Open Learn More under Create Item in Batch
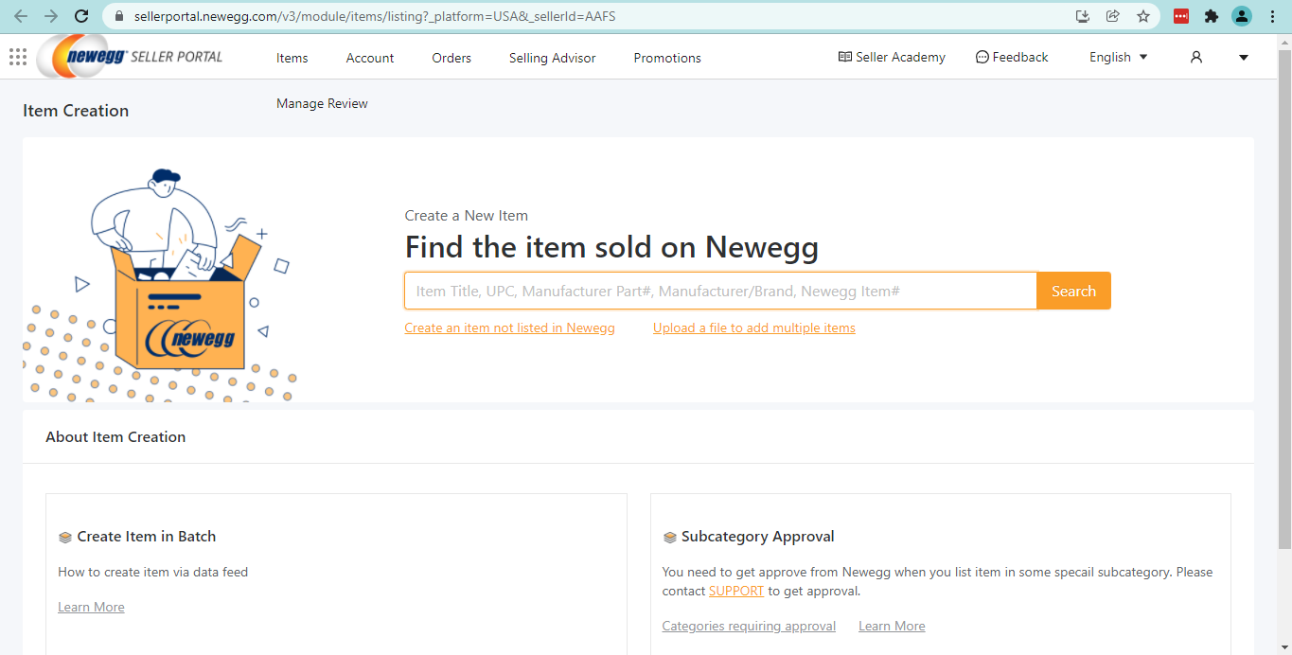Viewport: 1292px width, 655px height. pyautogui.click(x=91, y=607)
